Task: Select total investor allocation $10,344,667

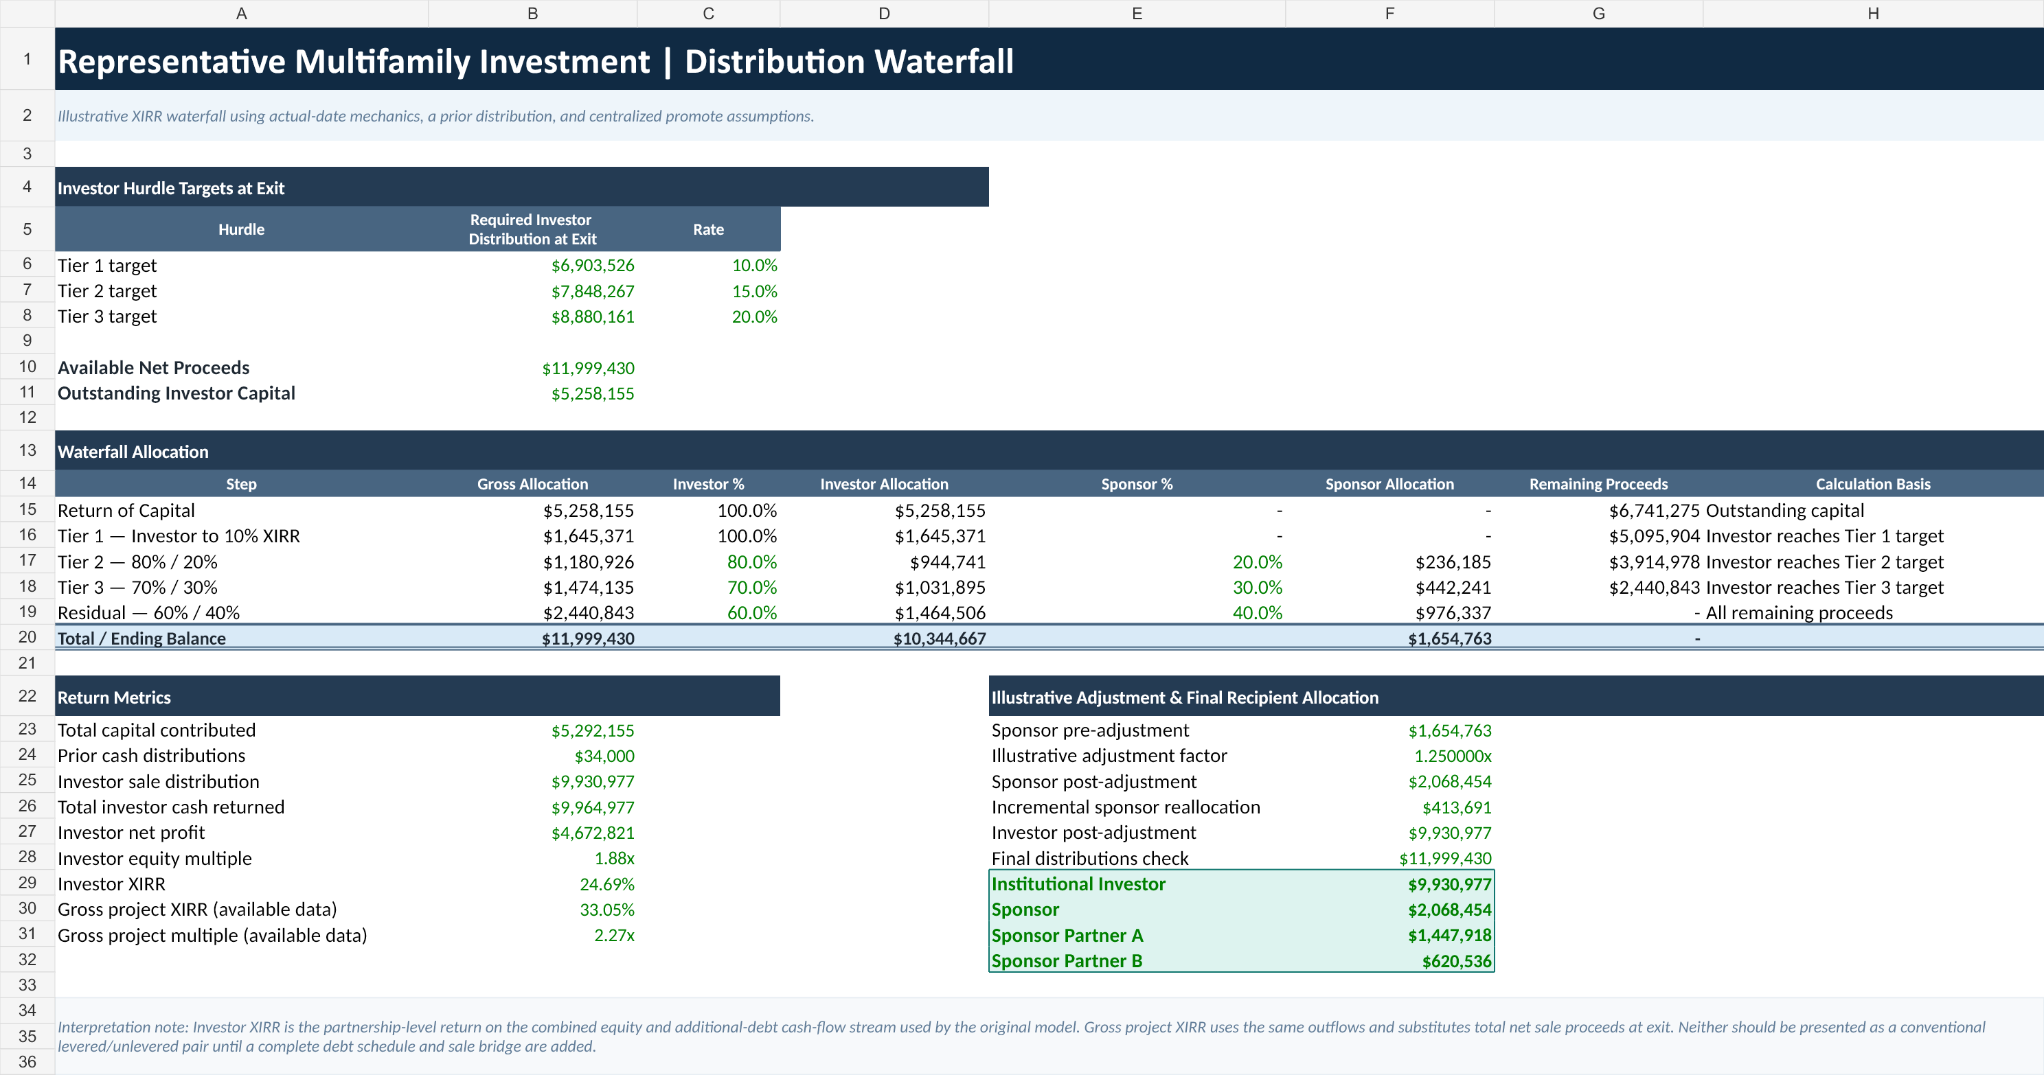Action: (940, 638)
